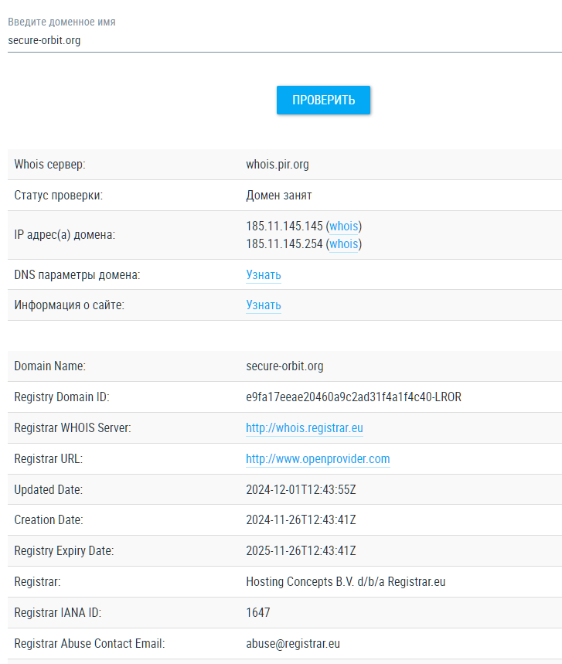Click the Registry Domain ID value
Image resolution: width=562 pixels, height=664 pixels.
(353, 397)
